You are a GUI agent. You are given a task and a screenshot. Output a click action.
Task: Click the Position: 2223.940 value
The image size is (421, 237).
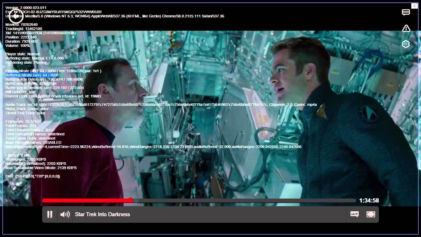[21, 37]
